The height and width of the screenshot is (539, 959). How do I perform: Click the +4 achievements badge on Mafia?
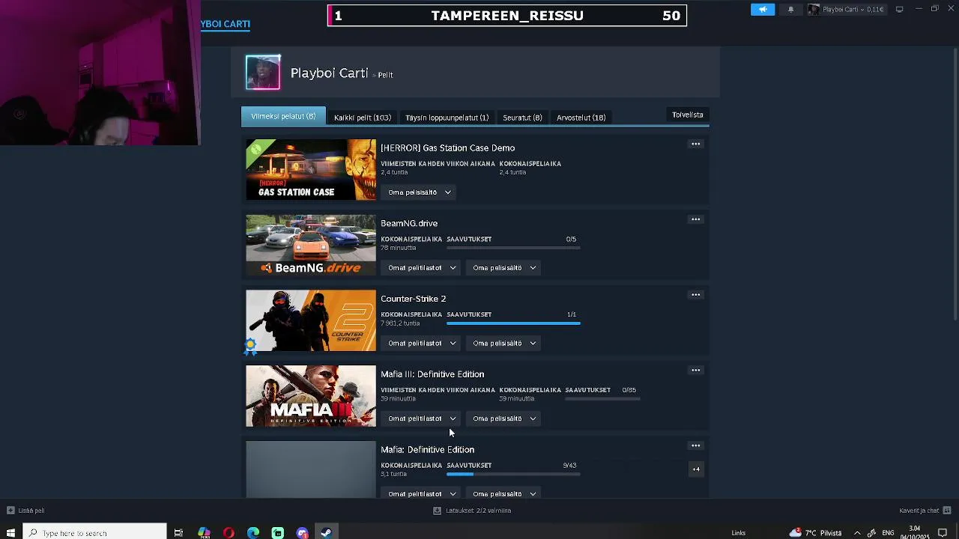696,469
